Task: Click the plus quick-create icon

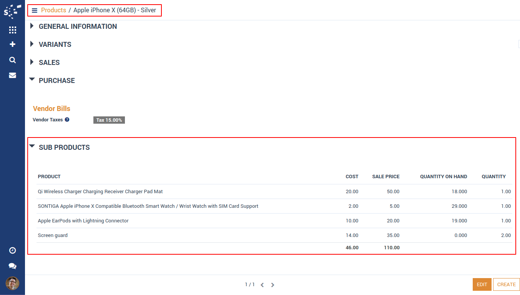Action: point(12,45)
